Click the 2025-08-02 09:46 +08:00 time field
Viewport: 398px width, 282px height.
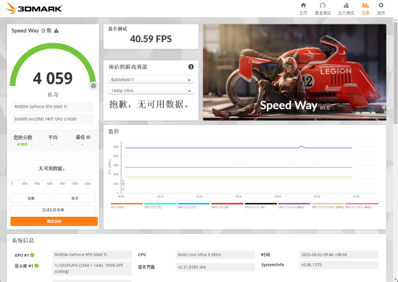(339, 254)
